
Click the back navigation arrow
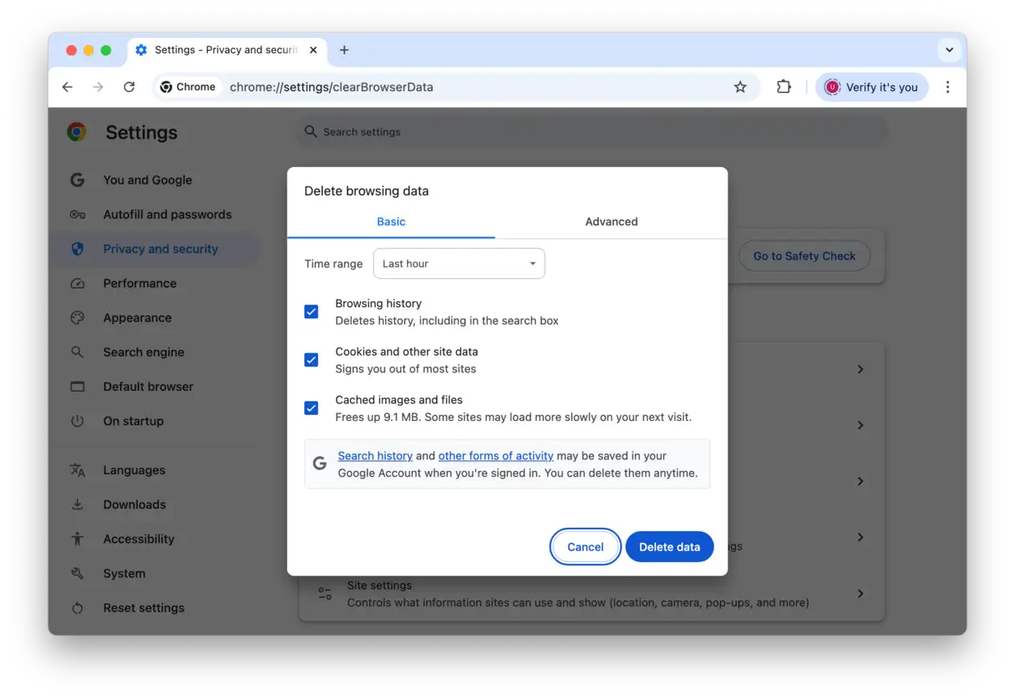pyautogui.click(x=68, y=87)
